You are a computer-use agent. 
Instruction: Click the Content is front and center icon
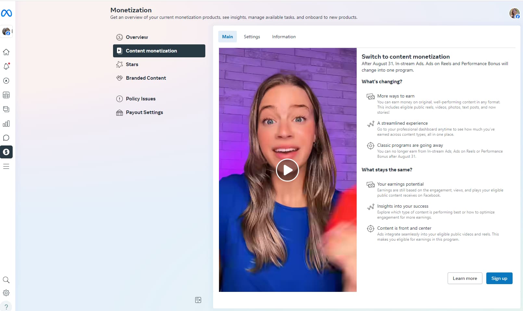point(371,229)
